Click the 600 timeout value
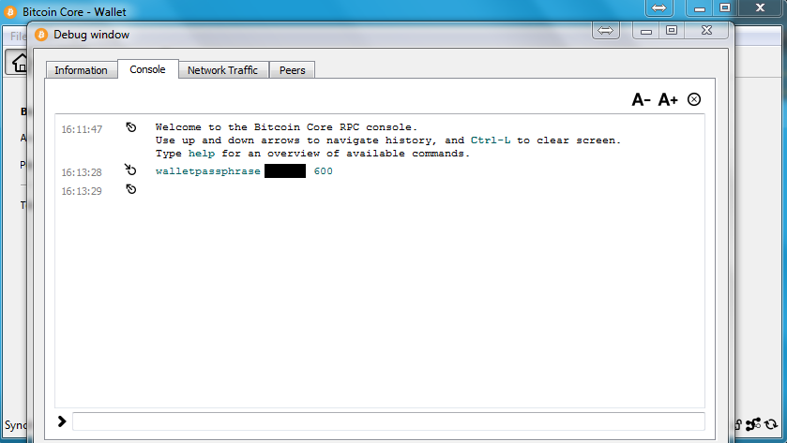The image size is (787, 443). (x=324, y=171)
